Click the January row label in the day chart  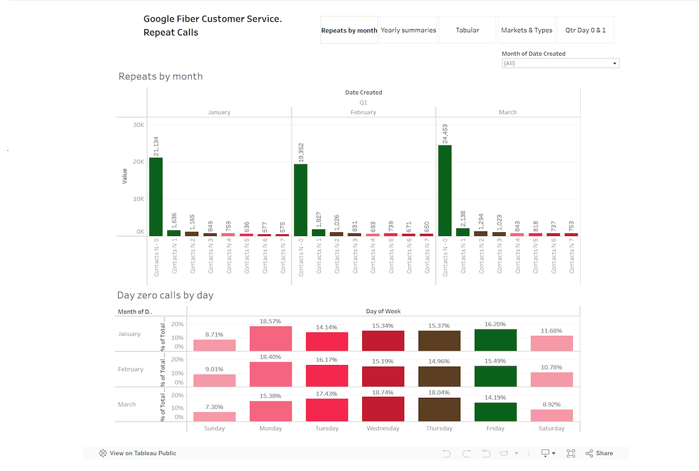click(129, 334)
